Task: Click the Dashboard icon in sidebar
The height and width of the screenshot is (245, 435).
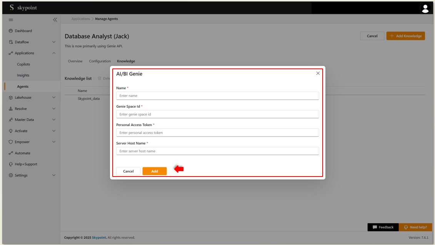Action: tap(11, 31)
